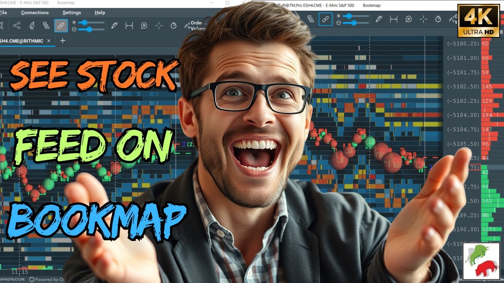Click the share icon in left toolbar

(17, 26)
